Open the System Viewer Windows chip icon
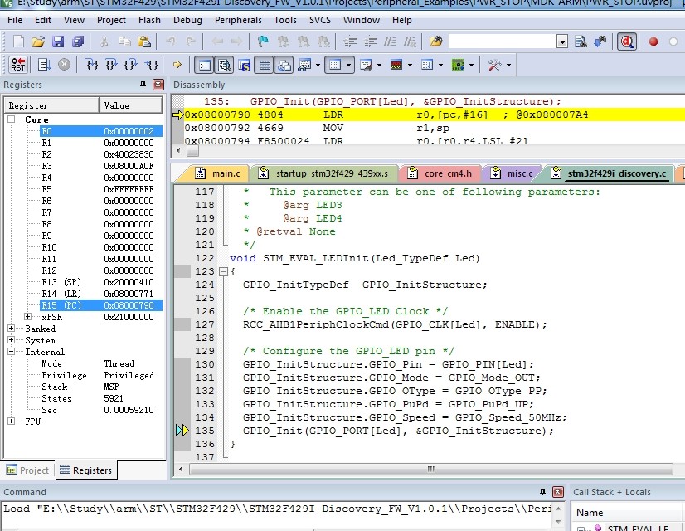Screen dimensions: 685x531 click(x=458, y=65)
